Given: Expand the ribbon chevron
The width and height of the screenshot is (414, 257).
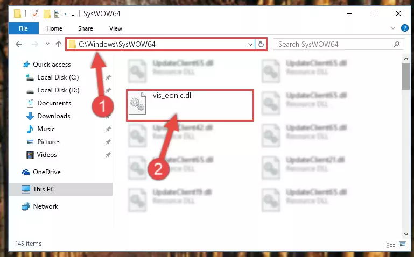Looking at the screenshot, I should click(393, 28).
